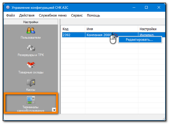Close the Управление конфигурацией СНК АЗС window

coord(159,7)
